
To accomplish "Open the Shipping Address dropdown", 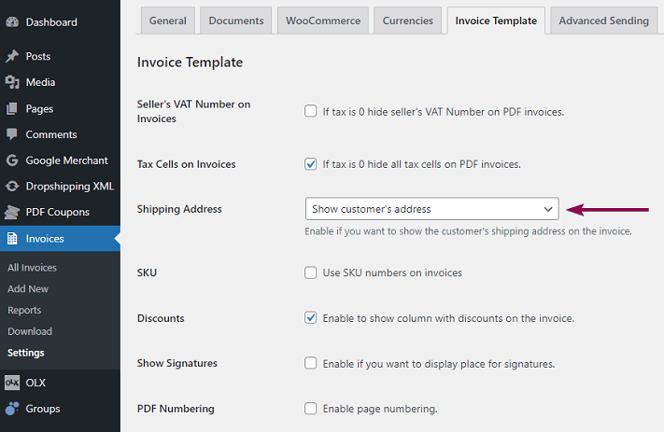I will tap(431, 209).
